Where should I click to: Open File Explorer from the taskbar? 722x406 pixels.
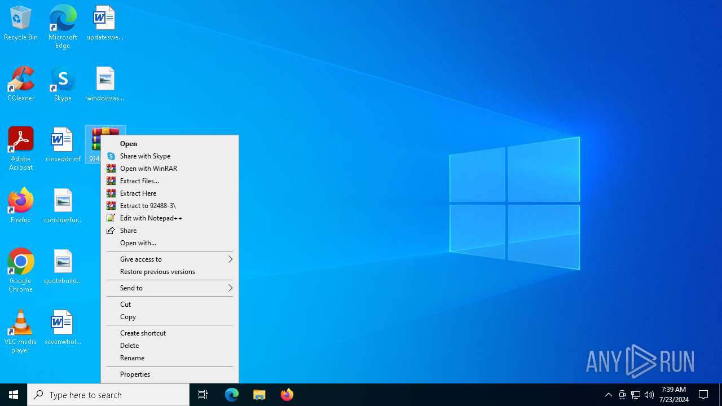tap(259, 395)
